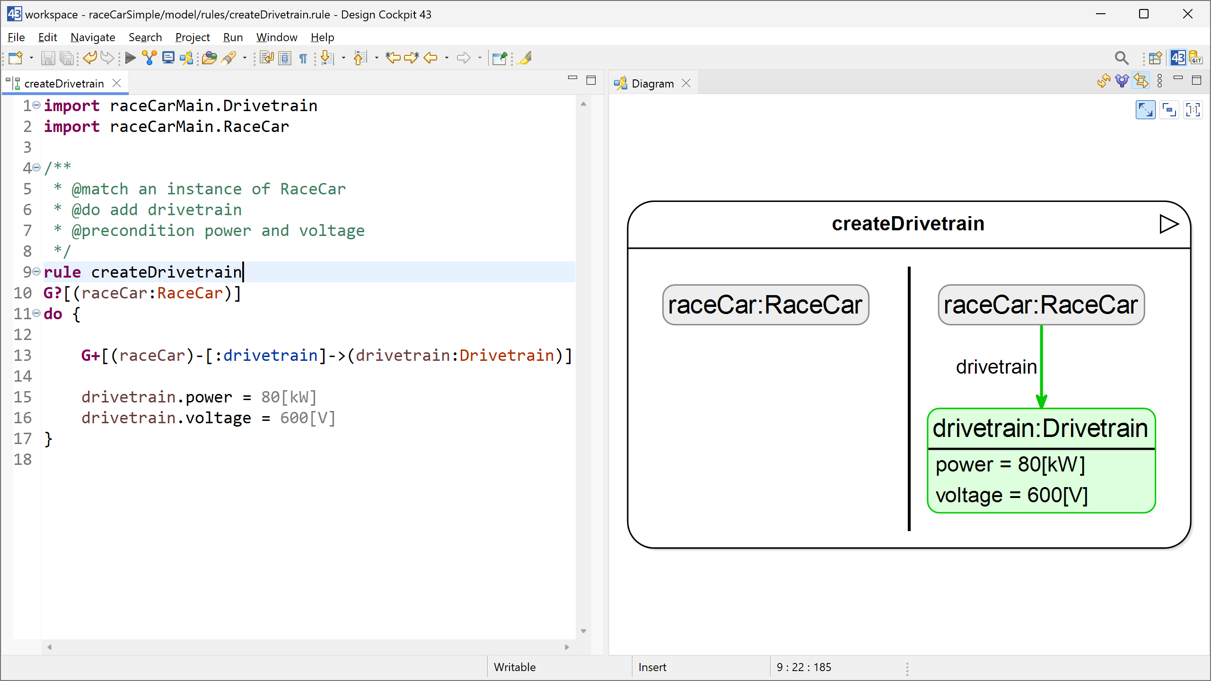This screenshot has width=1211, height=681.
Task: Click the blue-orange branch graph toolbar icon
Action: point(149,58)
